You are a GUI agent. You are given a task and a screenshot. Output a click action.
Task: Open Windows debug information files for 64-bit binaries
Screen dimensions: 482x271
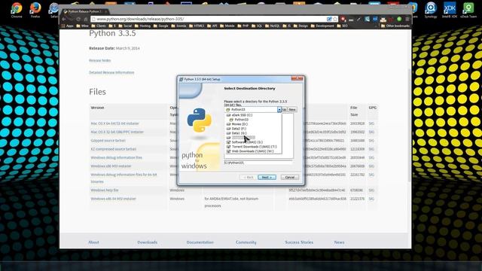(x=124, y=178)
